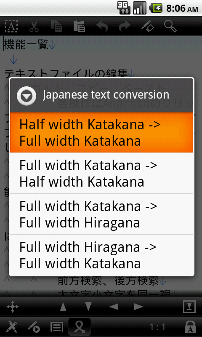This screenshot has height=337, width=202.
Task: Click the pencil and eraser edit icon
Action: [x=148, y=26]
